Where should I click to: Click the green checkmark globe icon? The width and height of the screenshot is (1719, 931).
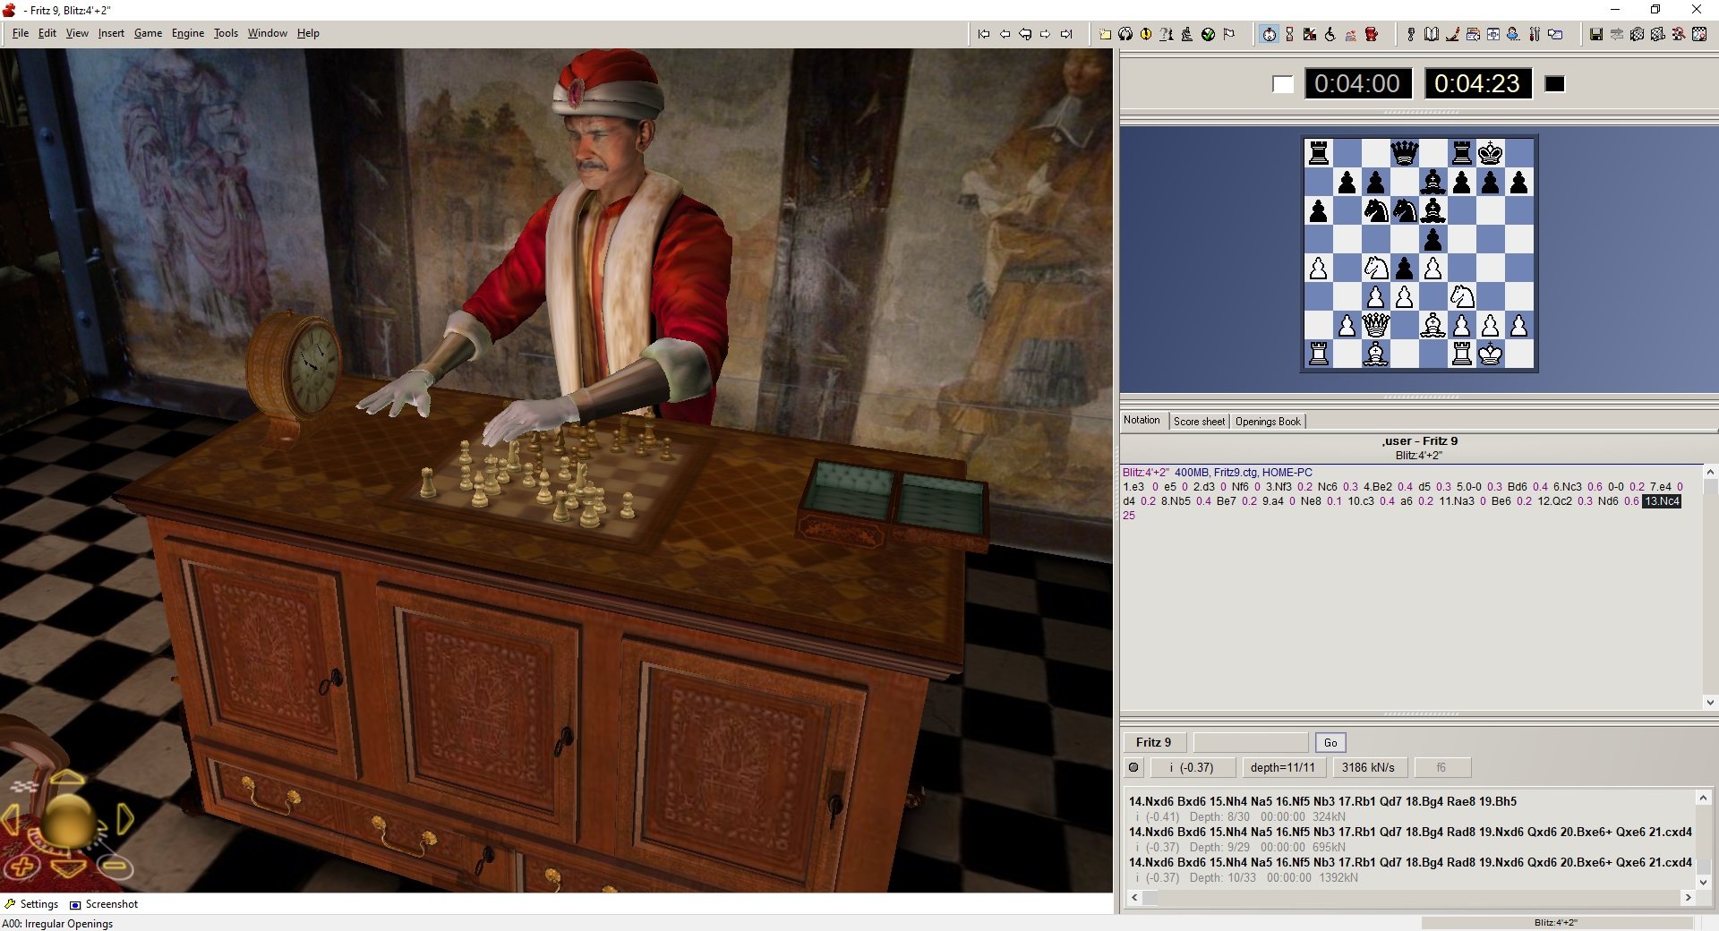point(1208,34)
